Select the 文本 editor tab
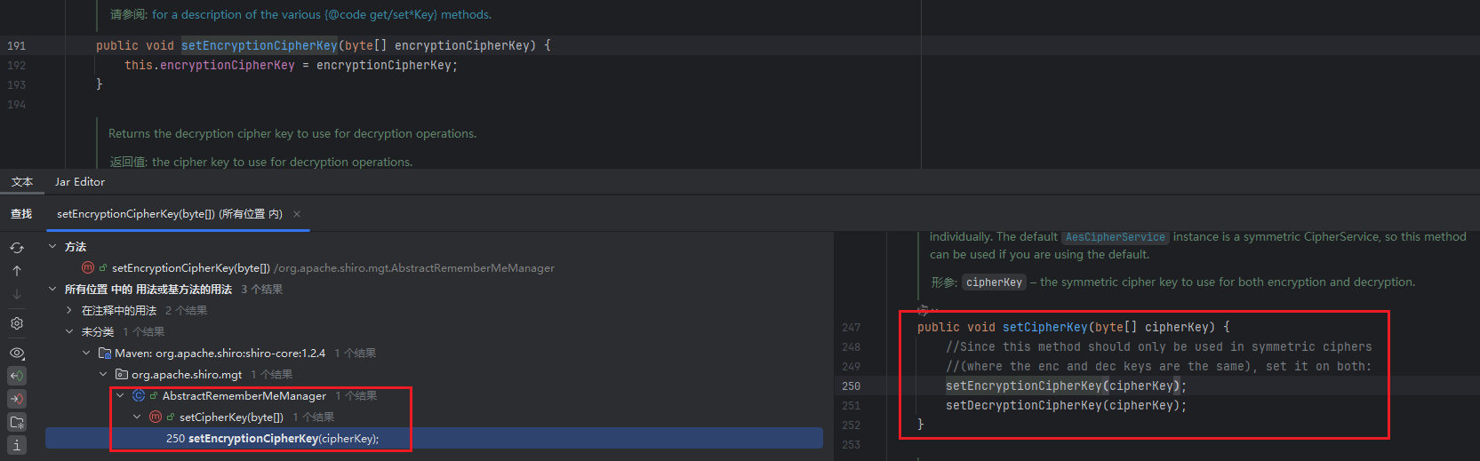The height and width of the screenshot is (461, 1480). pos(22,182)
